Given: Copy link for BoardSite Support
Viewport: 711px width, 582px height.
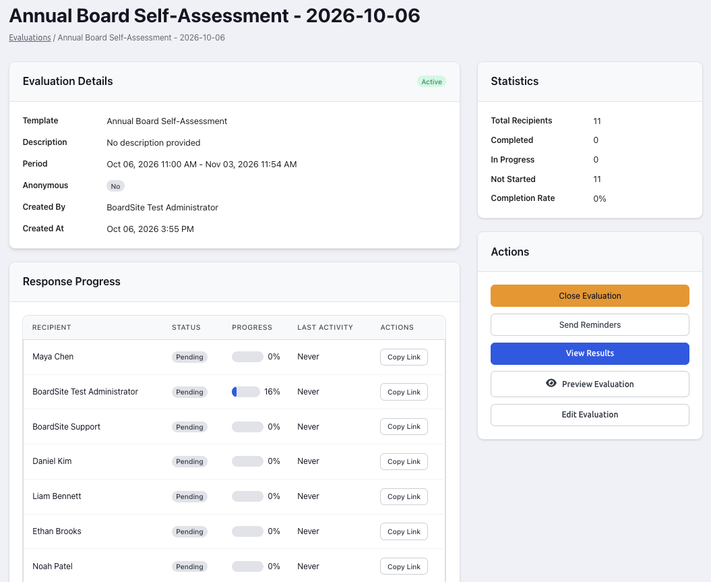Looking at the screenshot, I should 404,426.
